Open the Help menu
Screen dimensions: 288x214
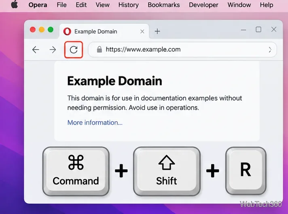click(x=266, y=5)
